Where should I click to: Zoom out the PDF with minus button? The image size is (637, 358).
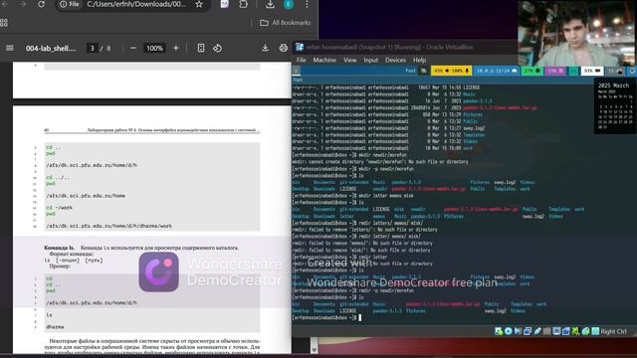(x=132, y=48)
